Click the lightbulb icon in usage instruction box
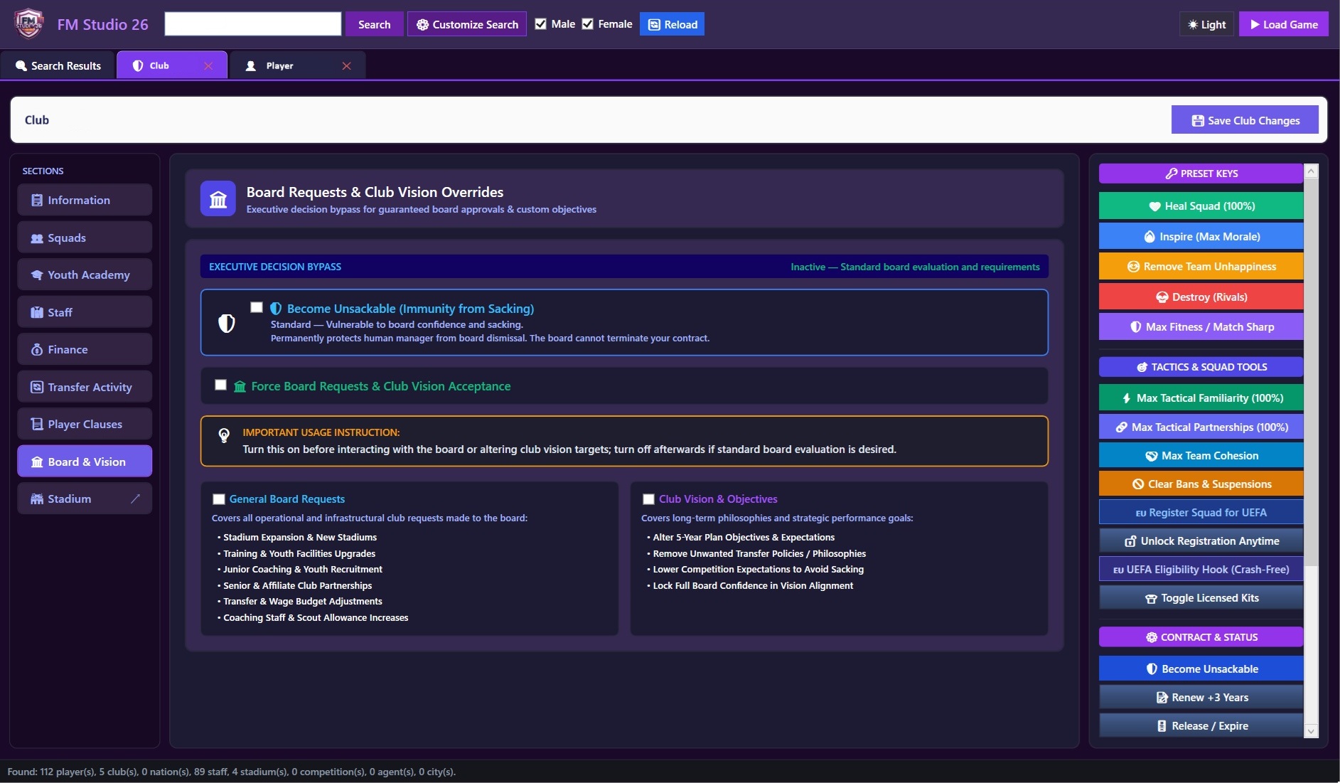Viewport: 1340px width, 783px height. tap(224, 435)
